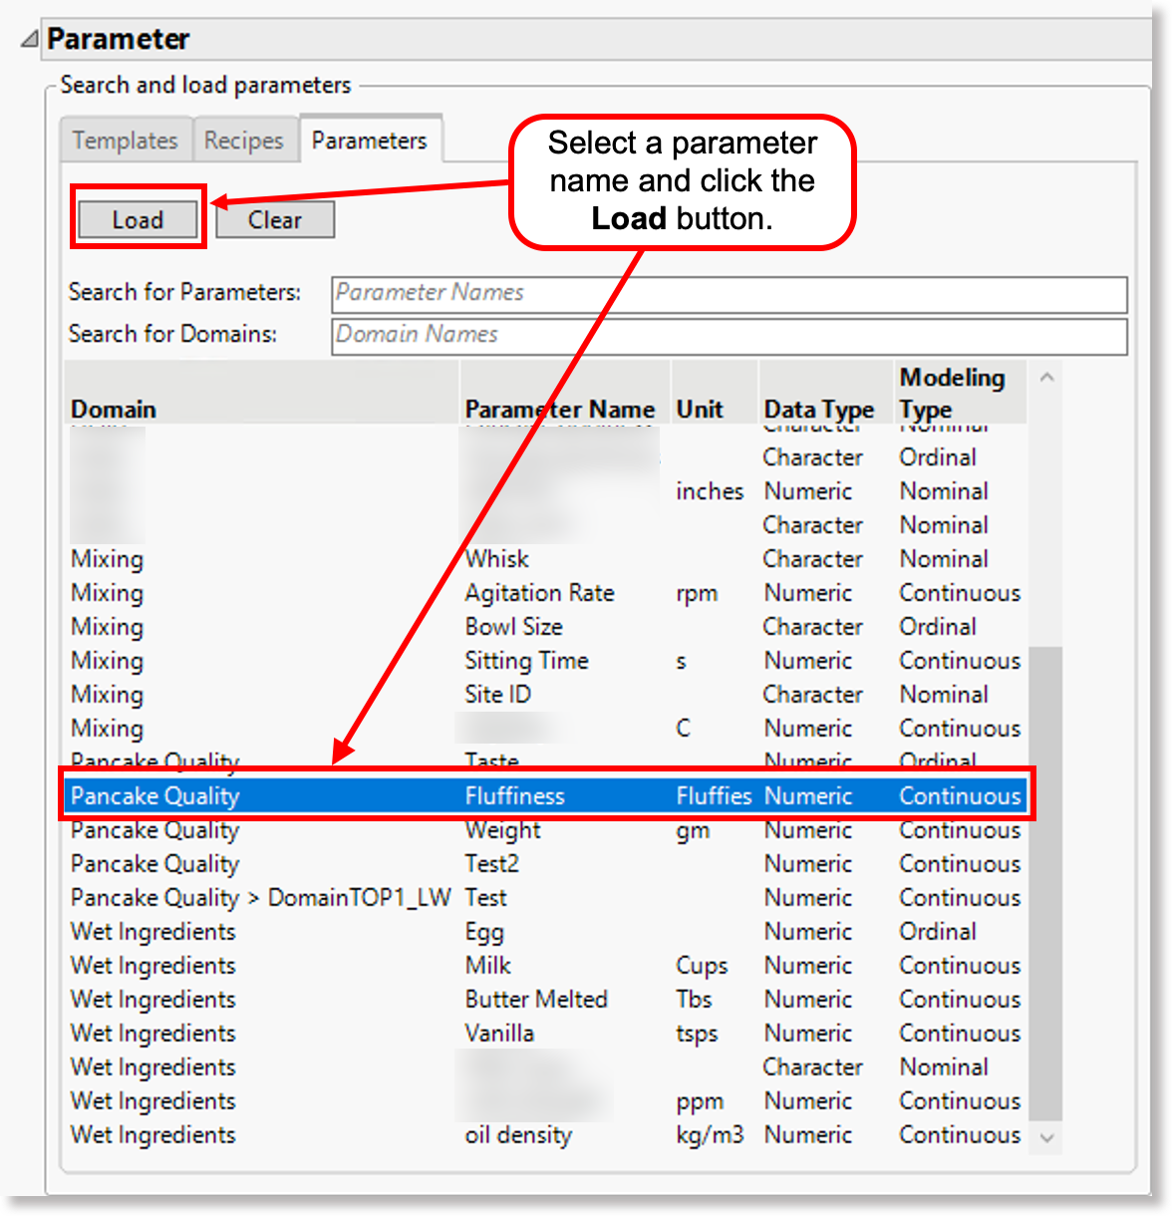The width and height of the screenshot is (1172, 1216).
Task: Click the inches unit cell
Action: 710,491
